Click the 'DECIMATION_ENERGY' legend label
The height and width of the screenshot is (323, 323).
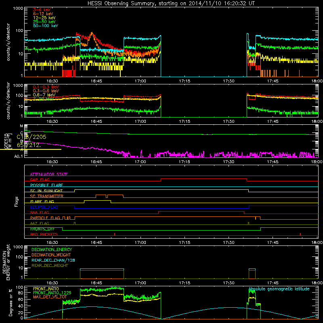coord(52,250)
